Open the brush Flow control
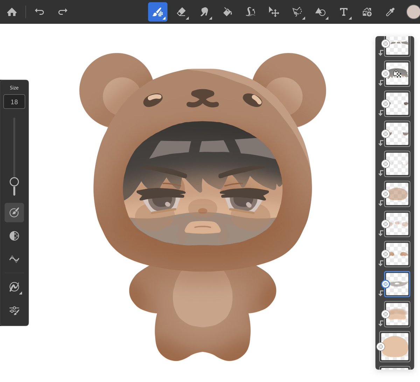Screen dimensions: 420x382 14,236
